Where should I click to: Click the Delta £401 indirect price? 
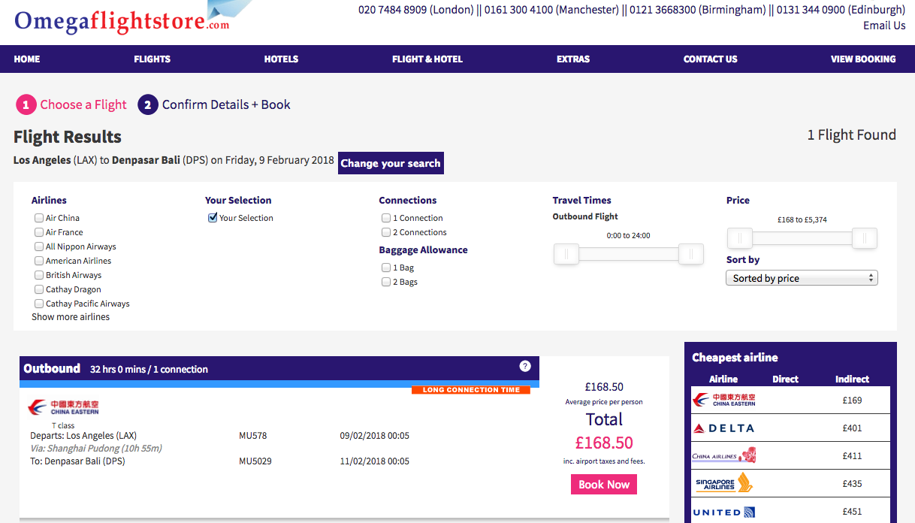coord(853,428)
